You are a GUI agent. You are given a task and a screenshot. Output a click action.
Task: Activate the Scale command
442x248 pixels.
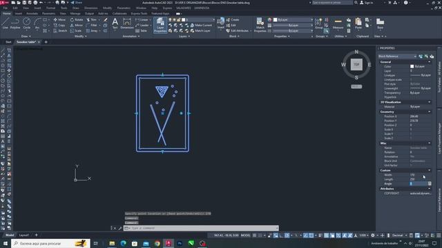[76, 30]
